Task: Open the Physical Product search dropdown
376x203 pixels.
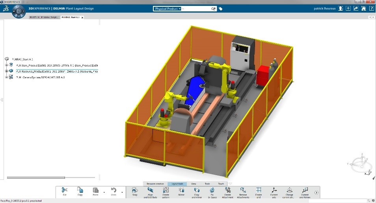Action: pyautogui.click(x=168, y=8)
